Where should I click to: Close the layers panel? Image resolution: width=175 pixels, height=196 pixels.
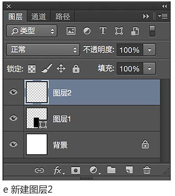(9, 6)
